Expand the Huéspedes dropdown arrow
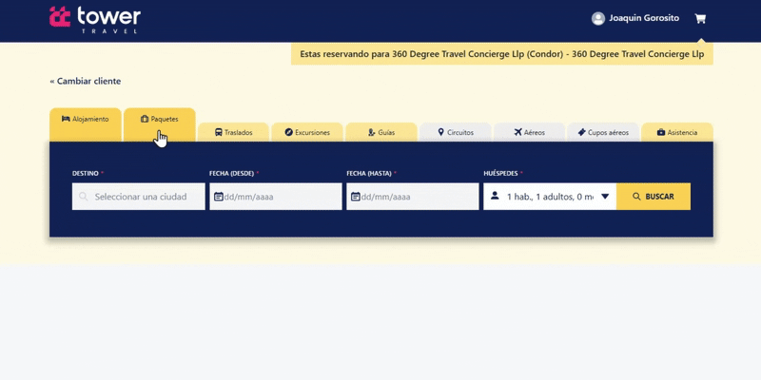The image size is (761, 380). pos(605,197)
